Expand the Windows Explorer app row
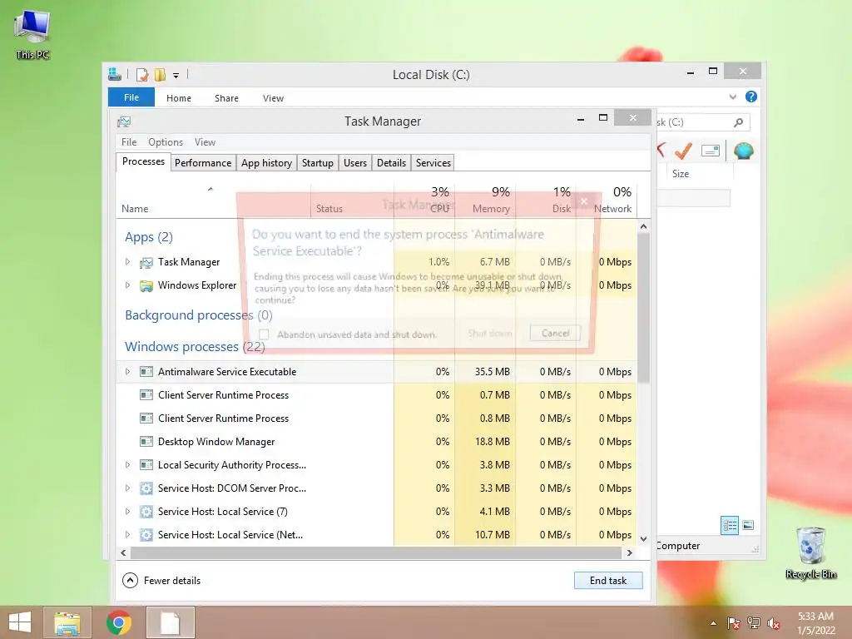 click(127, 285)
